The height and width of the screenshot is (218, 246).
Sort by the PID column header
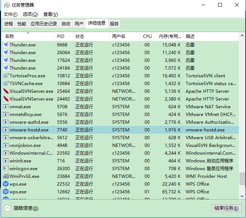pyautogui.click(x=64, y=36)
